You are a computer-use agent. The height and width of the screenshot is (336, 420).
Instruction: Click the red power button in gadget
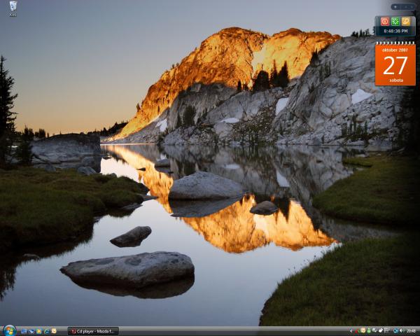384,21
